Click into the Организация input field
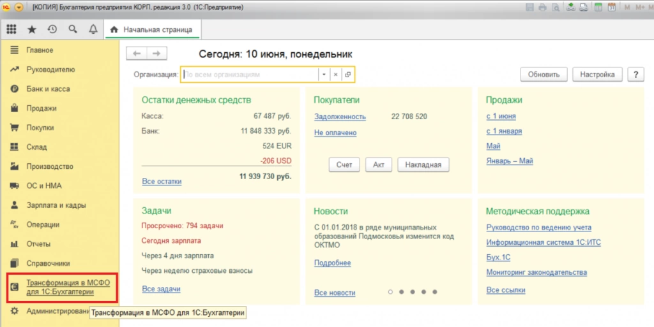Screen dimensions: 654x327 pos(250,75)
